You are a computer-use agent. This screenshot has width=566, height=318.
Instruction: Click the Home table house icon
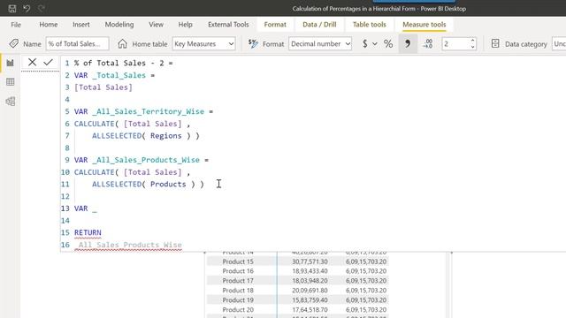(x=122, y=43)
